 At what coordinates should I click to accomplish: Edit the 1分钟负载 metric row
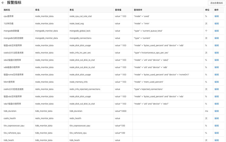pyautogui.click(x=217, y=24)
